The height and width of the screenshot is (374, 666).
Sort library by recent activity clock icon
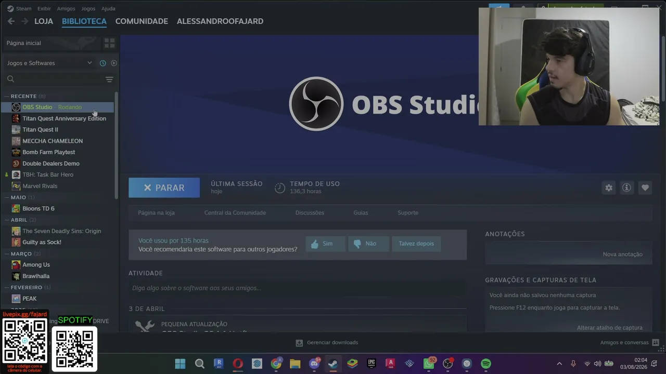[103, 63]
